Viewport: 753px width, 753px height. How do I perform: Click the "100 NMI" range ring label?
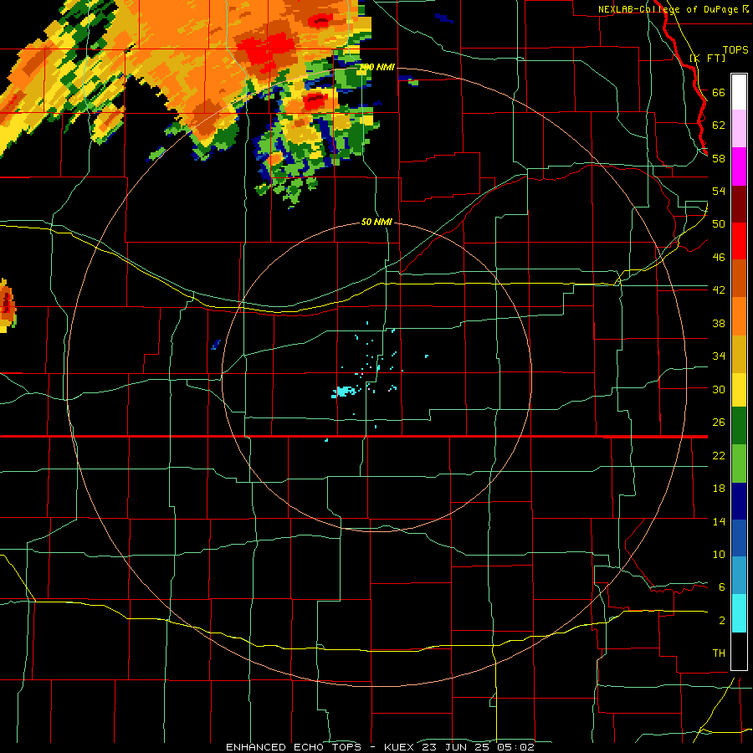tap(377, 67)
